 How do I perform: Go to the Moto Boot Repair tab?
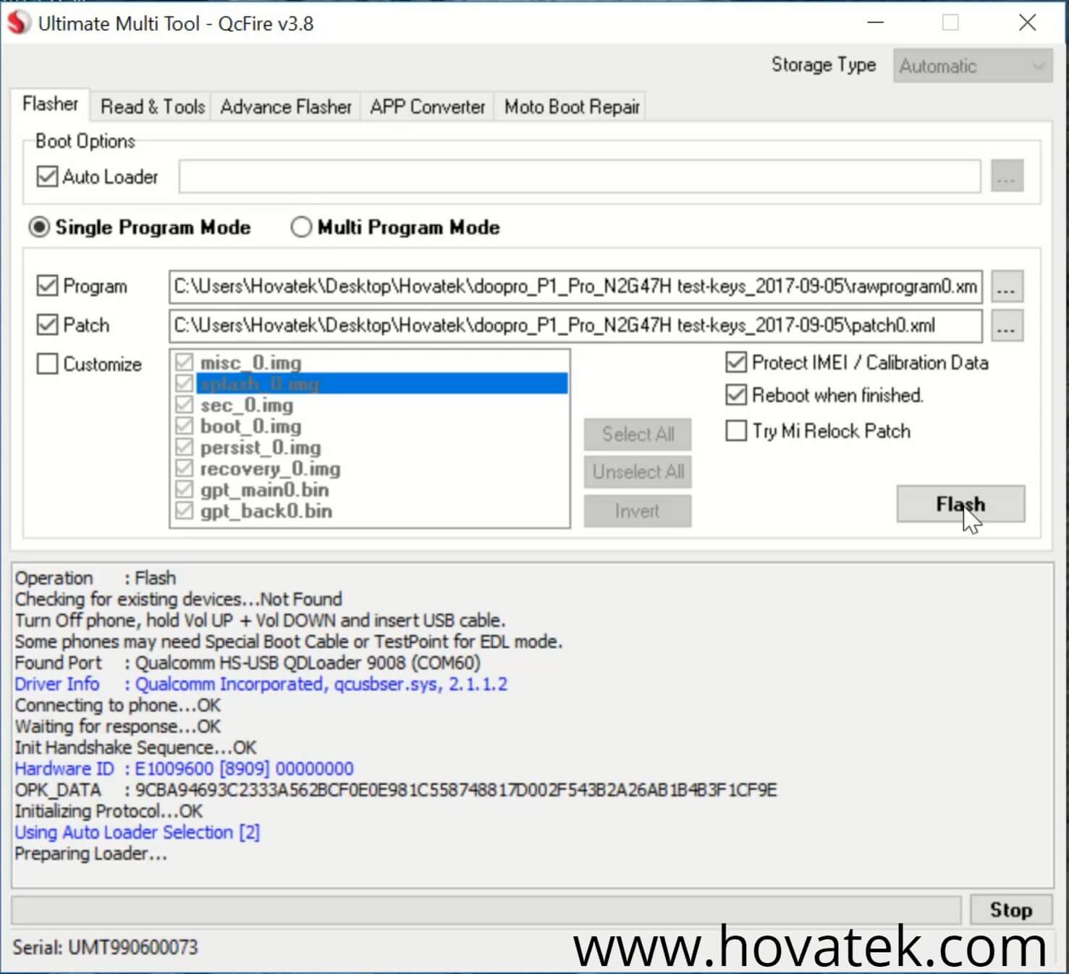(572, 107)
